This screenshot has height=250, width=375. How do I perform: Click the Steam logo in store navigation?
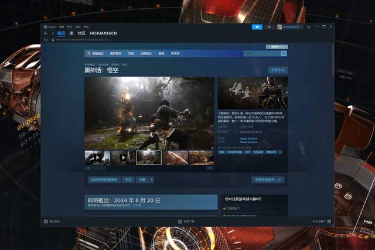(x=89, y=53)
